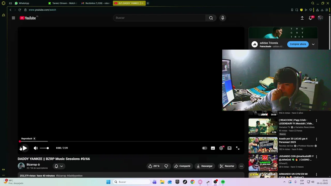Open options for the Asado por 20 LUCAS video
The image size is (331, 186).
point(316,139)
